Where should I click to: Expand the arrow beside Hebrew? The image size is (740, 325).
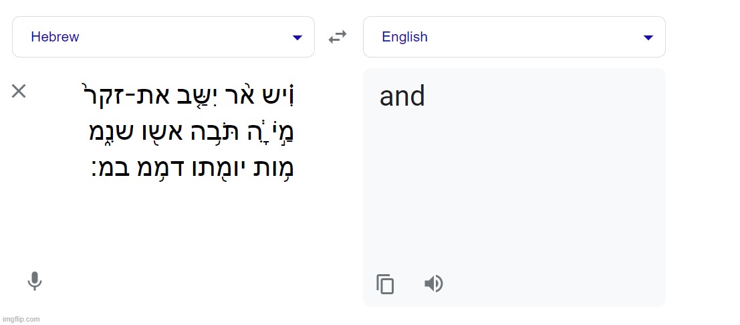297,37
